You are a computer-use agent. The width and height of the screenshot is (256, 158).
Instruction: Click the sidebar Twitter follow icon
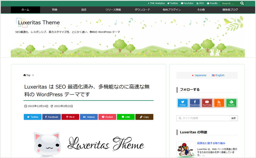click(183, 103)
